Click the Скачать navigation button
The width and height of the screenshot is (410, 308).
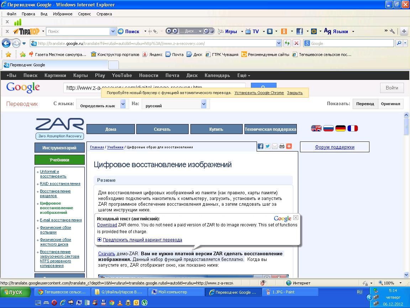coord(162,129)
